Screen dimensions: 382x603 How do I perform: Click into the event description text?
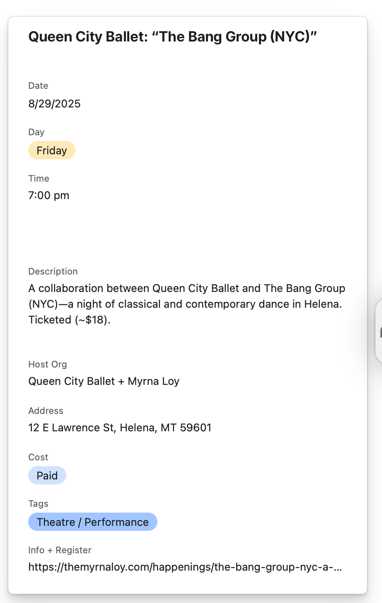pyautogui.click(x=186, y=304)
